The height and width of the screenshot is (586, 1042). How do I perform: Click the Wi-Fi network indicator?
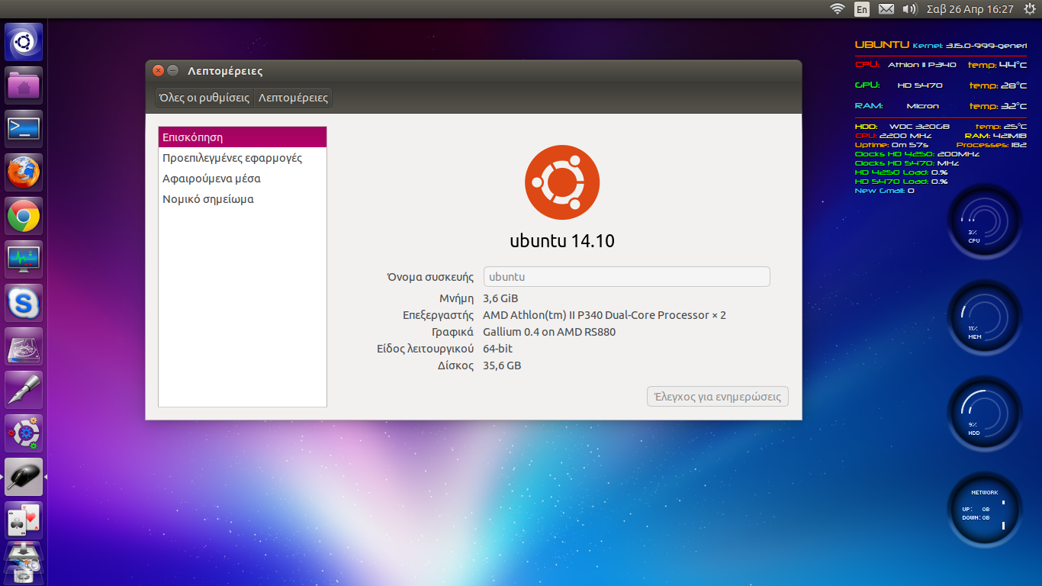(838, 9)
